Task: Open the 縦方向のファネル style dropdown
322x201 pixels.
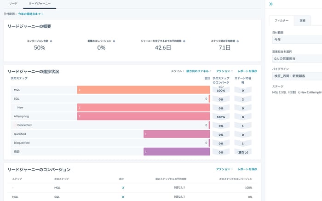Action: pyautogui.click(x=199, y=71)
